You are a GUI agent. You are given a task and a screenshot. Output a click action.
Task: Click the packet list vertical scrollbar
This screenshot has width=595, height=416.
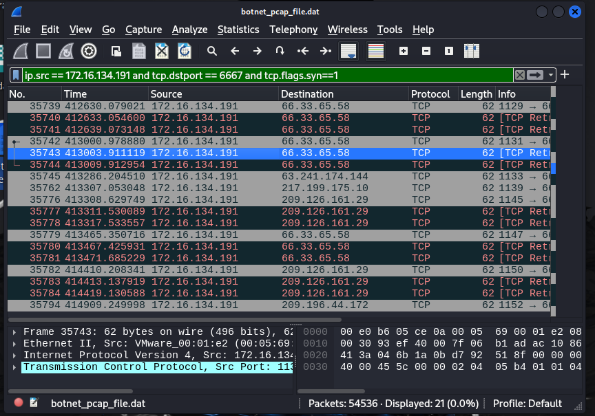pyautogui.click(x=554, y=206)
